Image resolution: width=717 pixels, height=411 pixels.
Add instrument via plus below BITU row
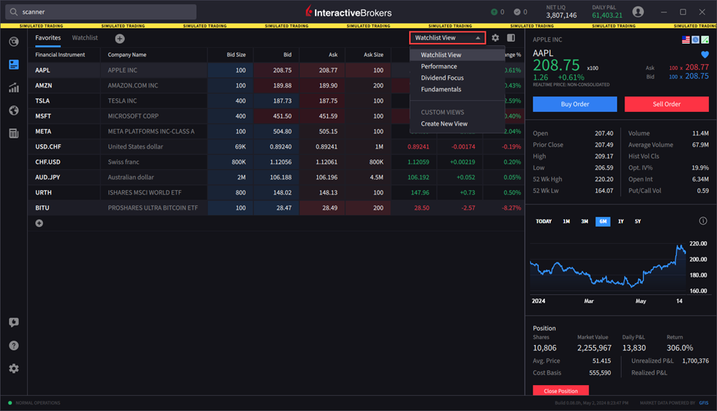pyautogui.click(x=39, y=223)
